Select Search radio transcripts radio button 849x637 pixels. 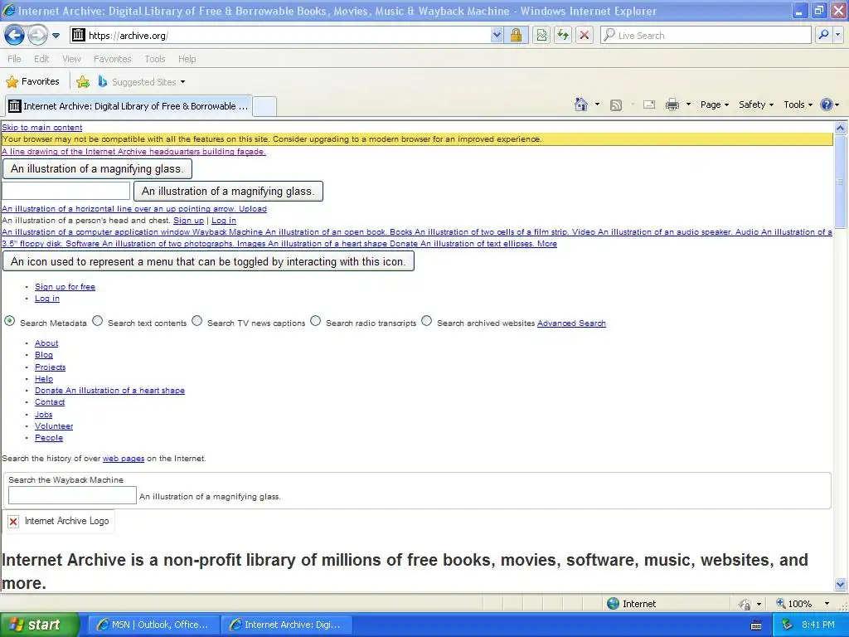pos(316,321)
